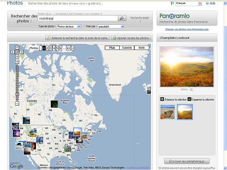
Task: Zoom in the map with plus
Action: (17, 62)
